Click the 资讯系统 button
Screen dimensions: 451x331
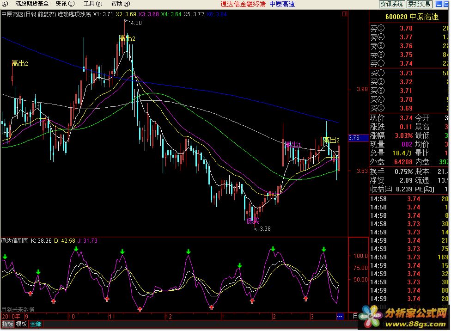coord(391,4)
